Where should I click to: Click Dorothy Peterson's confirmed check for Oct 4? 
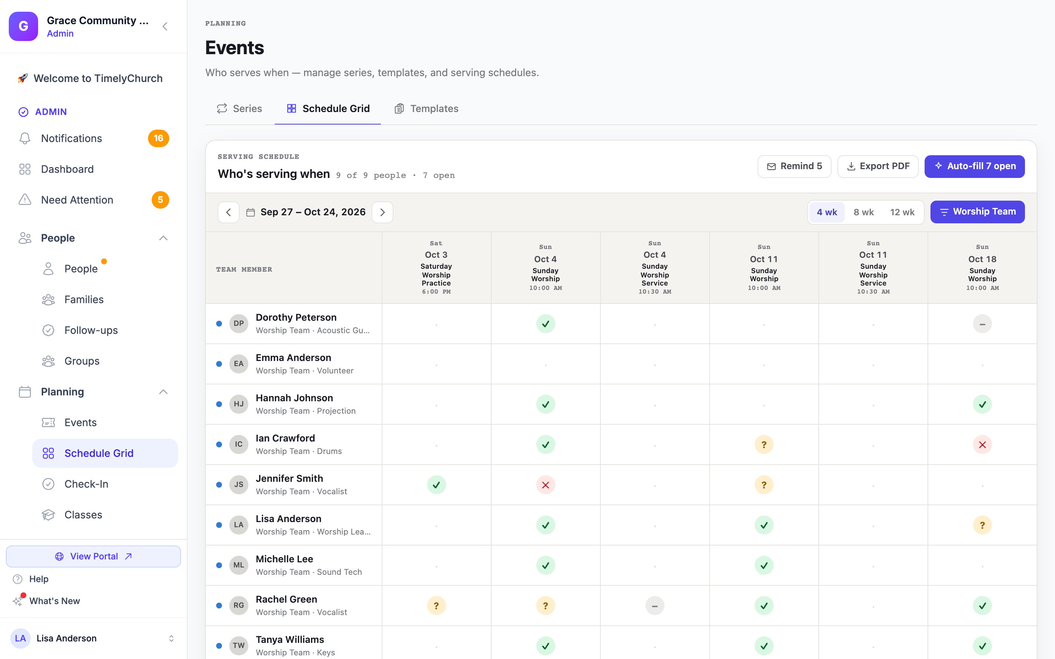(x=545, y=324)
